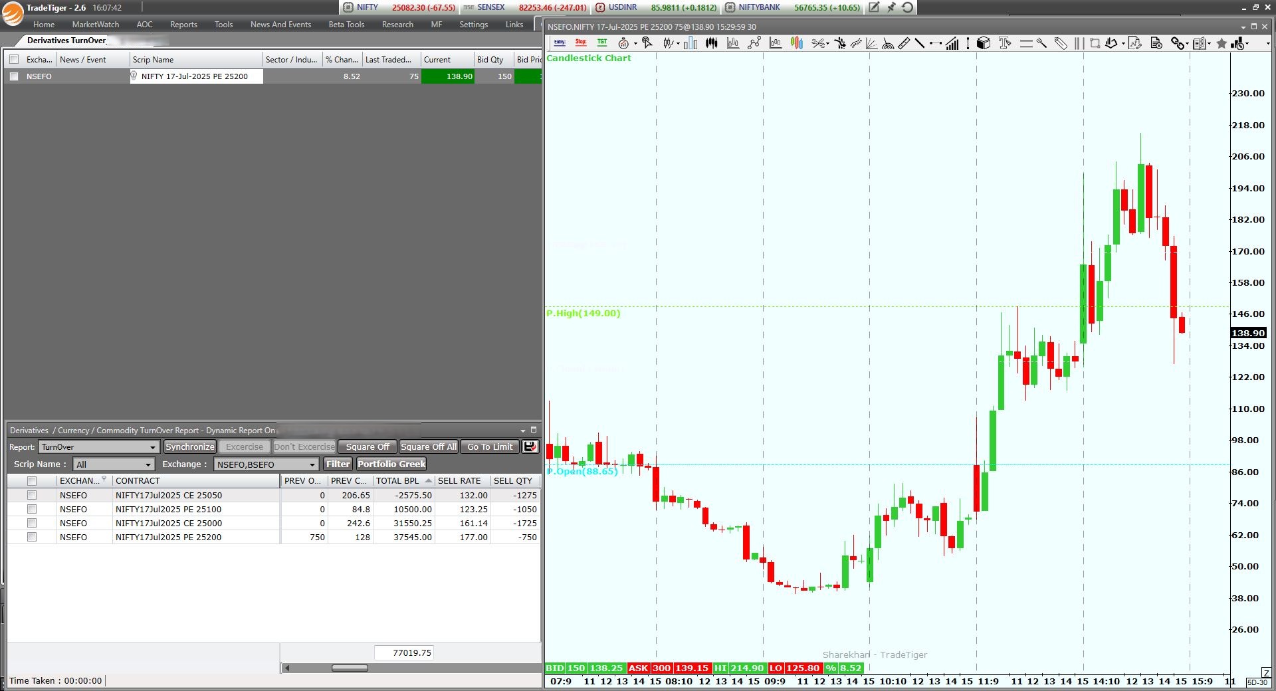This screenshot has width=1276, height=691.
Task: Tick the checkbox for NSEFO NIFTY PE 25200 watch row
Action: pyautogui.click(x=14, y=76)
